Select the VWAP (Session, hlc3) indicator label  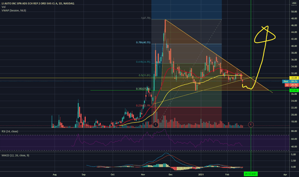tap(14, 11)
